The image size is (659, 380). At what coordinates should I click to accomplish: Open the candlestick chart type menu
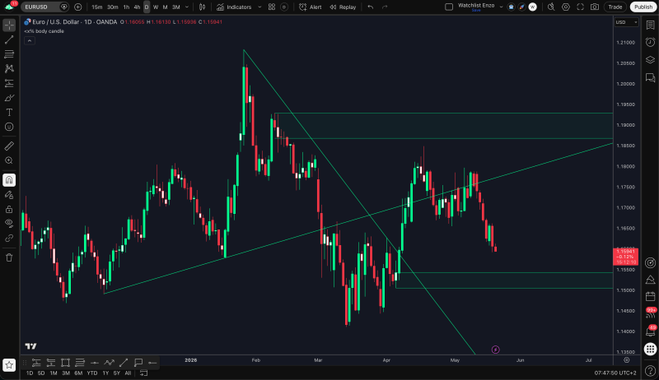202,7
